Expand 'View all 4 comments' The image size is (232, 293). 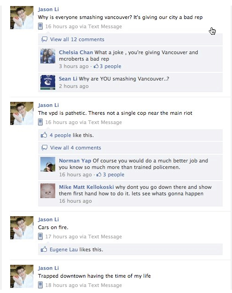coord(76,148)
